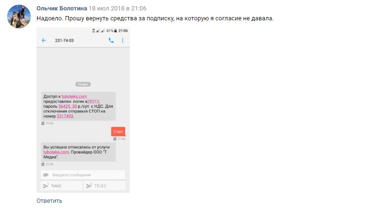Image resolution: width=371 pixels, height=208 pixels.
Task: Tap the back arrow in SMS header
Action: coord(44,40)
